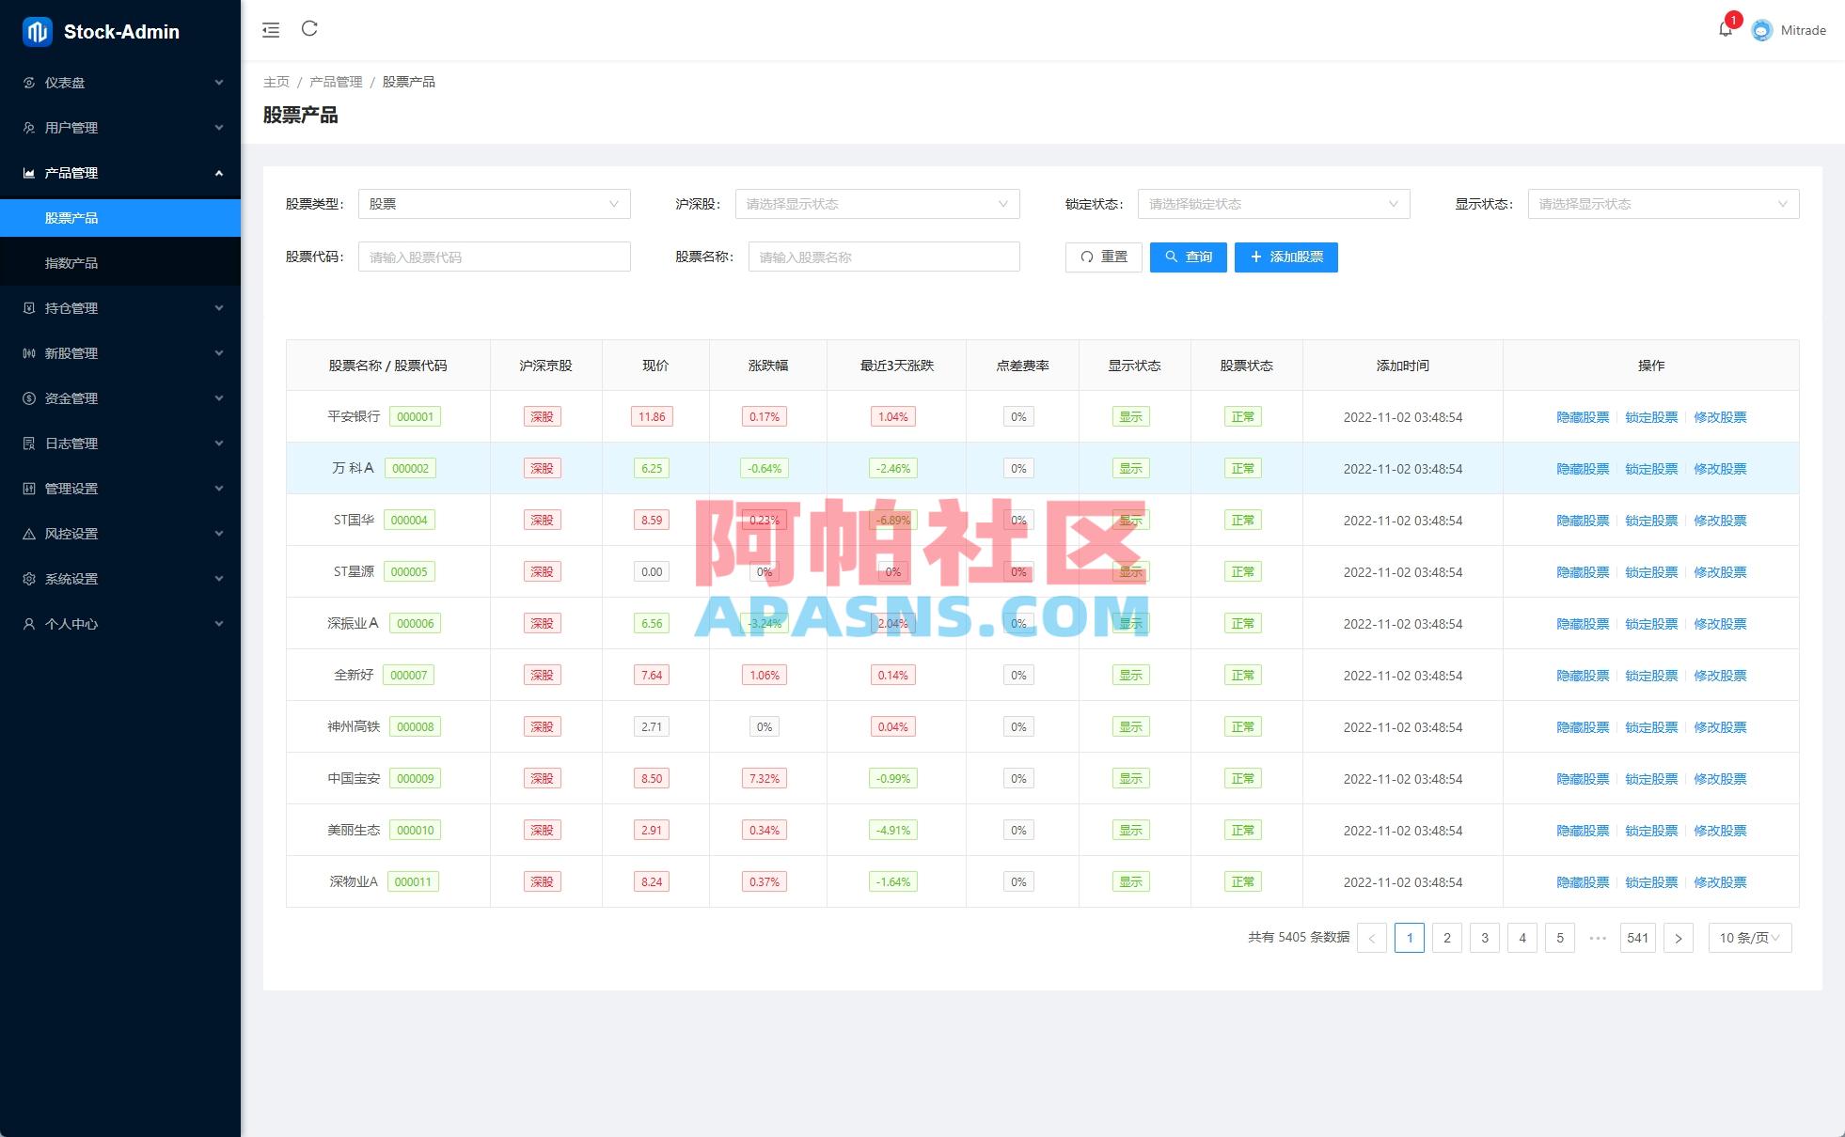Open the 股票类型 dropdown

pos(494,203)
